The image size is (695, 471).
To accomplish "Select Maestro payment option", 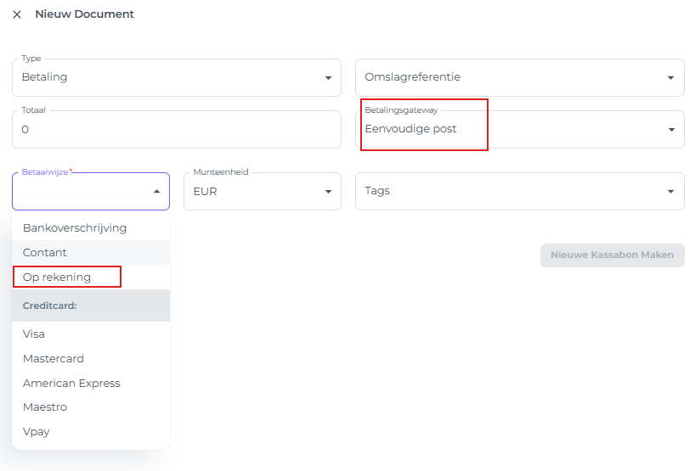I will [x=45, y=407].
